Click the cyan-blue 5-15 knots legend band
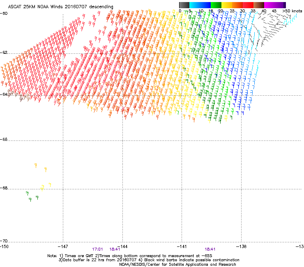The image size is (304, 267). click(x=200, y=5)
